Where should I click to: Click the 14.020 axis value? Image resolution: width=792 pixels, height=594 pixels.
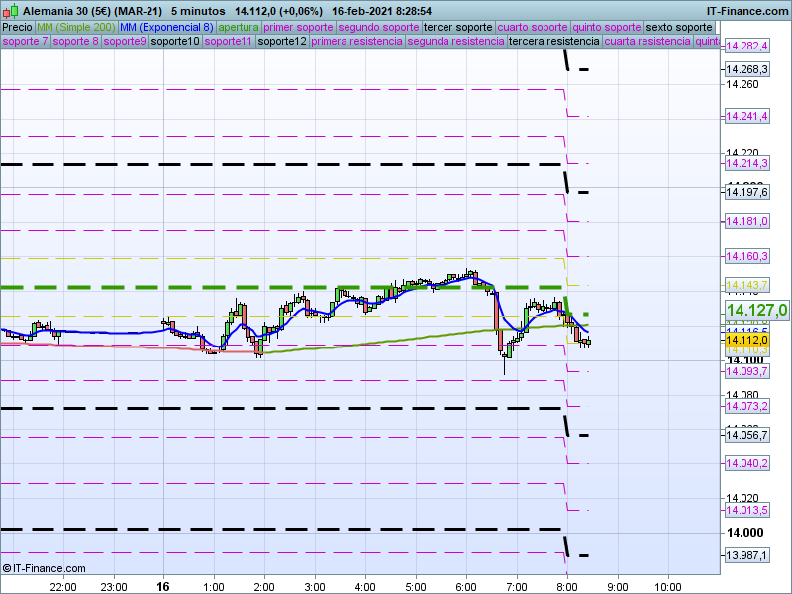pyautogui.click(x=742, y=499)
